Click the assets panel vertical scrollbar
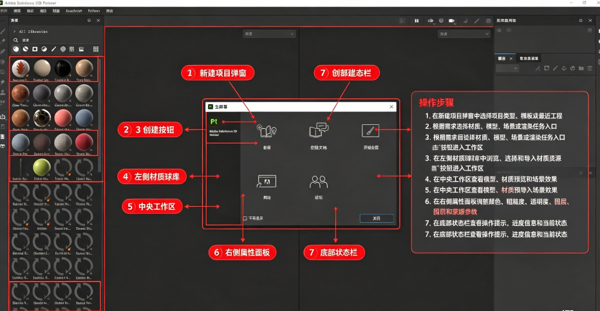 (100, 115)
